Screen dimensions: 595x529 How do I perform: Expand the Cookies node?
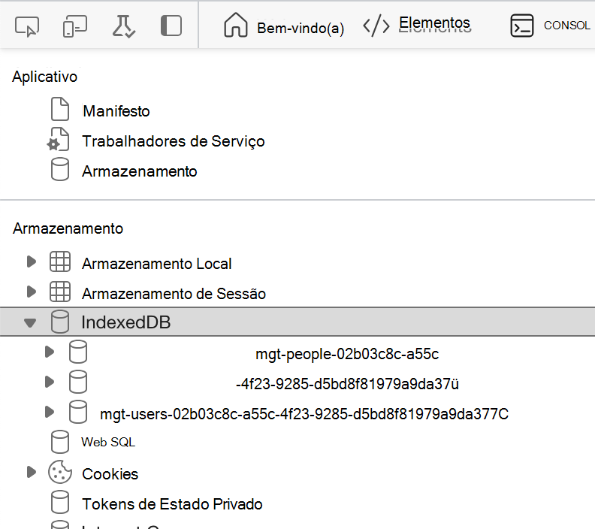(x=32, y=472)
